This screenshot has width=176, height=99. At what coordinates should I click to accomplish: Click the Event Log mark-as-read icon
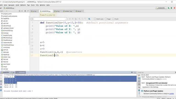pos(139,87)
